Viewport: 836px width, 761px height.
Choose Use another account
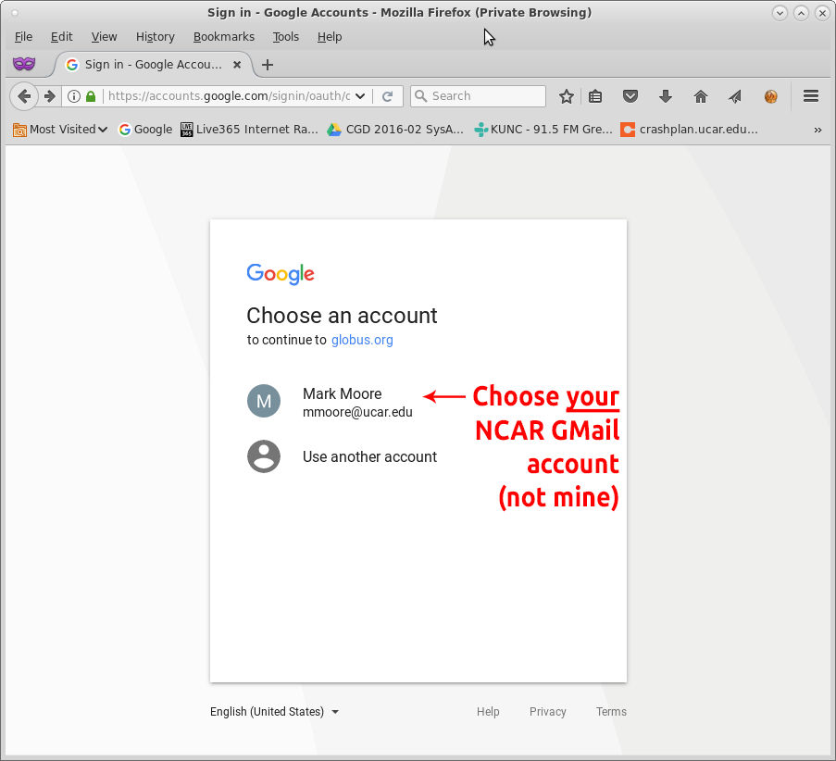click(x=368, y=456)
